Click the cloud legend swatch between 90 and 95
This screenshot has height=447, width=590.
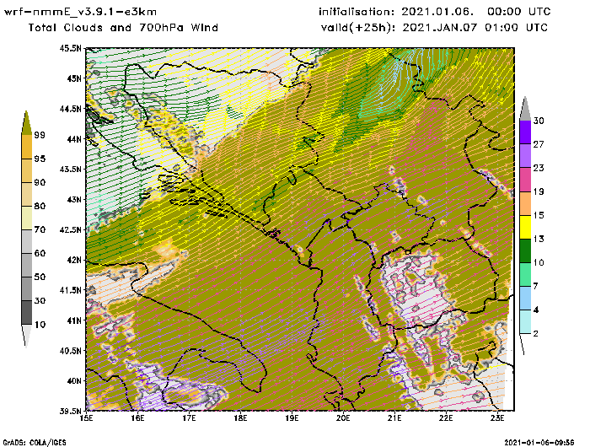[x=27, y=170]
